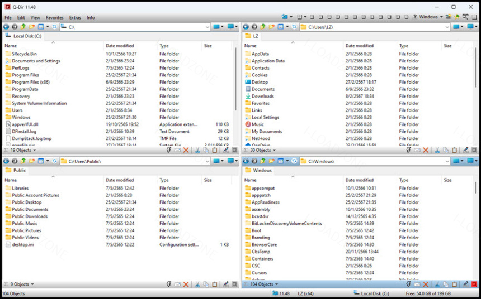
Task: Click magnifier icon in 19 Objects pane
Action: [x=235, y=150]
